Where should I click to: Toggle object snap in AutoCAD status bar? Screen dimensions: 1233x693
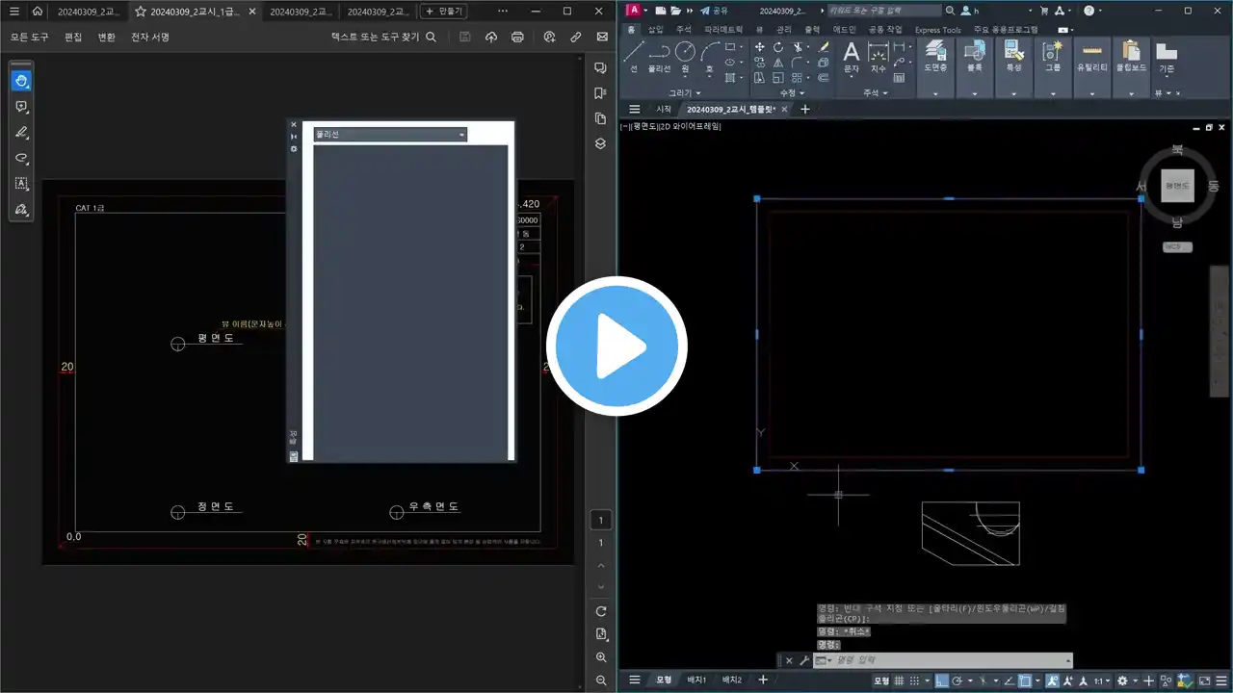coord(1024,680)
